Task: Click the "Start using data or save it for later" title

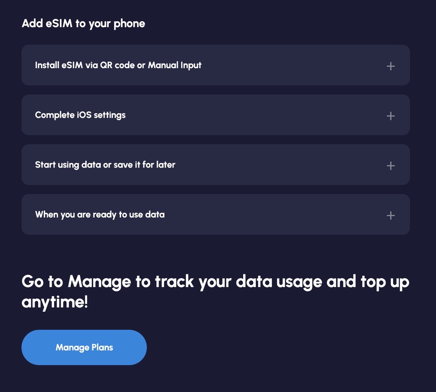Action: pyautogui.click(x=105, y=165)
